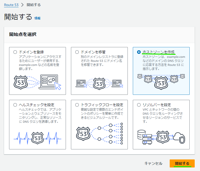Click the 開始する breadcrumb text

click(x=34, y=5)
